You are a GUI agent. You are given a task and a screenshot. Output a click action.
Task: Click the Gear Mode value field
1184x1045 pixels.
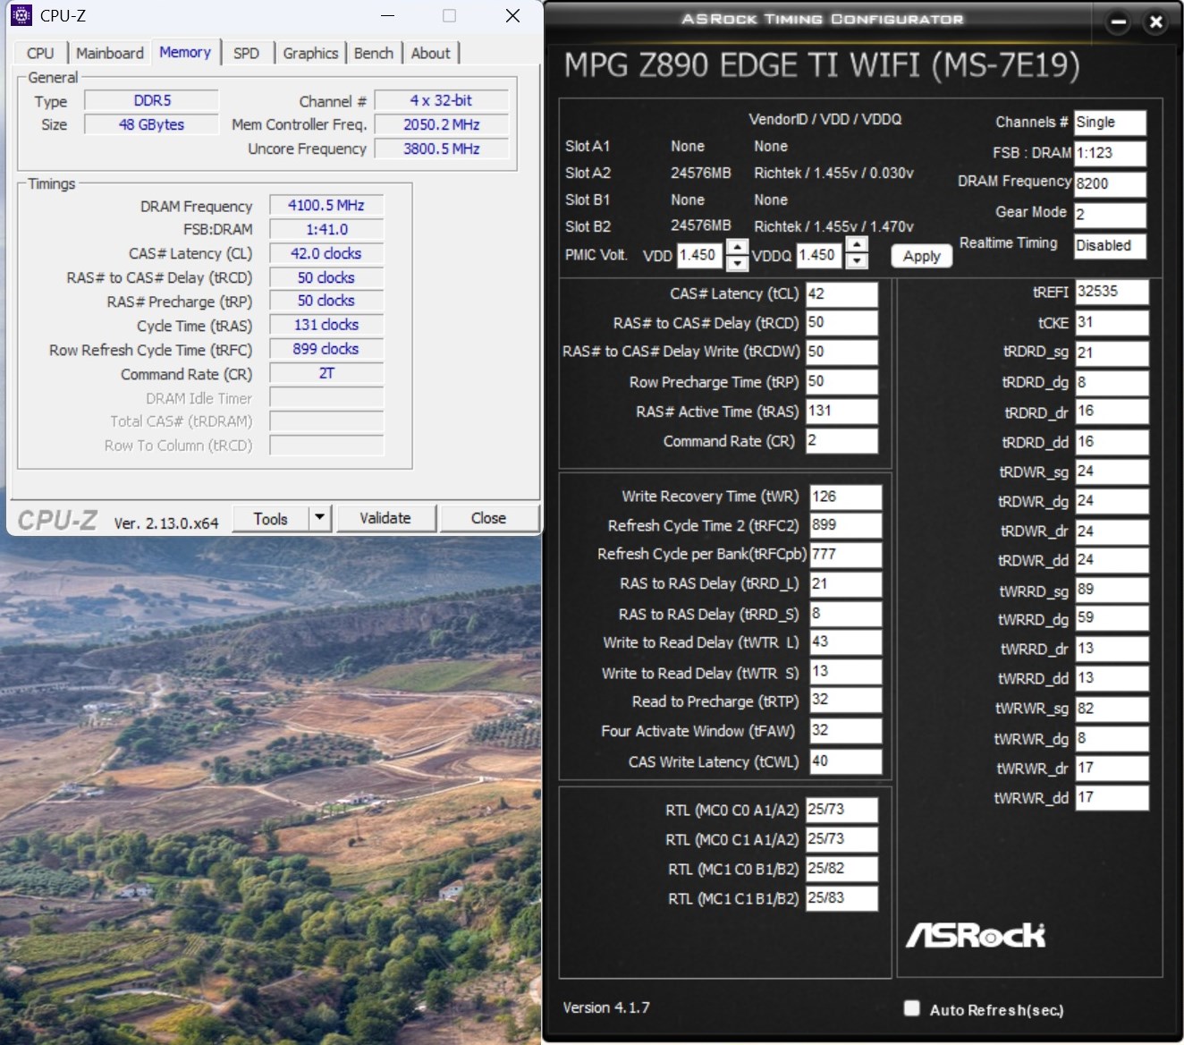(x=1109, y=215)
